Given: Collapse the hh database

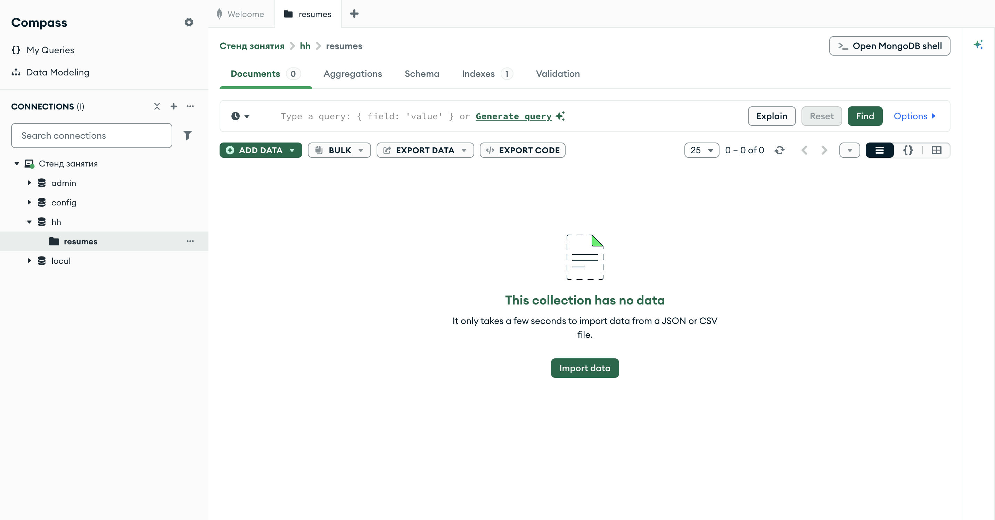Looking at the screenshot, I should [29, 222].
